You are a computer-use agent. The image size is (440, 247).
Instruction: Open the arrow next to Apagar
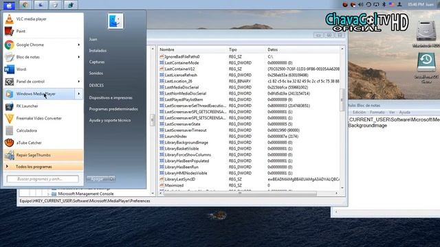pos(112,178)
